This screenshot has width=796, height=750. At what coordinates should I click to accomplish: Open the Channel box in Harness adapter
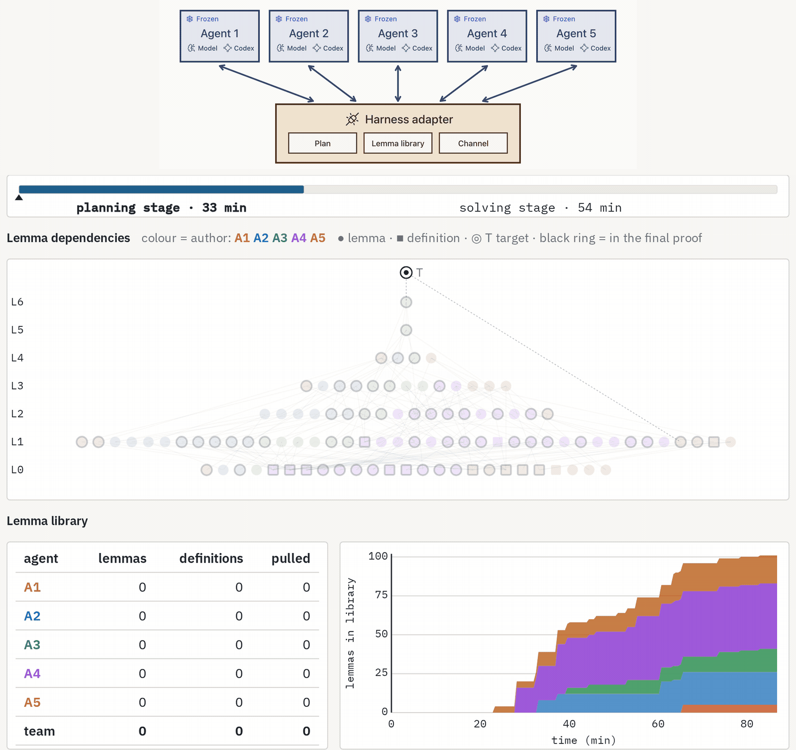(x=473, y=143)
